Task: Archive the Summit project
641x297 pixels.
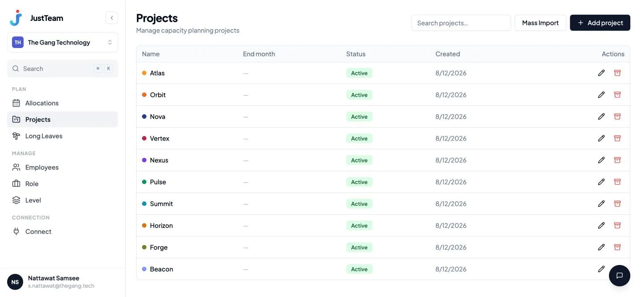Action: (x=617, y=204)
